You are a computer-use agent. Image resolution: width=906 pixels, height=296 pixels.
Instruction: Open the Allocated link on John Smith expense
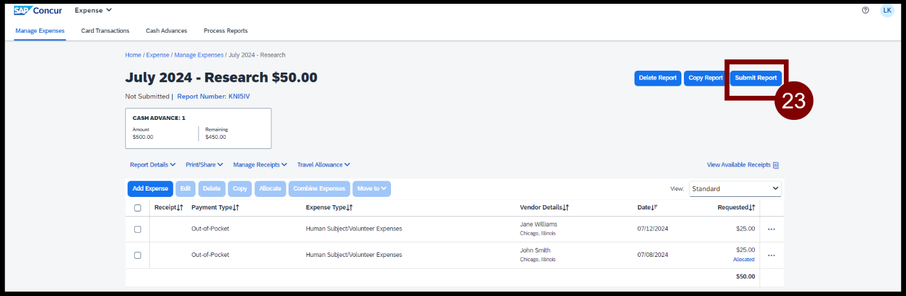pyautogui.click(x=744, y=259)
